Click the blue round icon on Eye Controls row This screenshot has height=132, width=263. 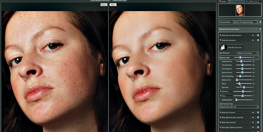(258, 112)
